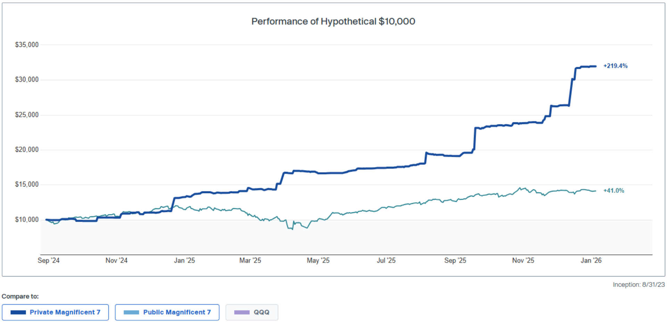Click the Jan '26 axis label

[591, 261]
